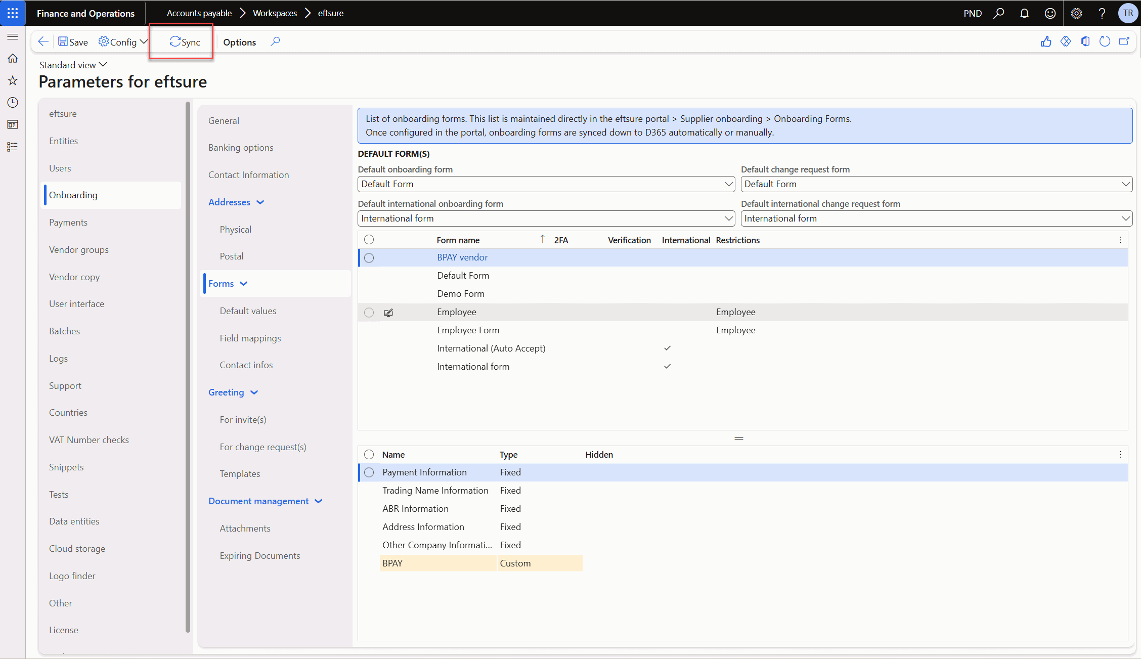Open the Config dropdown menu
1141x659 pixels.
click(123, 42)
